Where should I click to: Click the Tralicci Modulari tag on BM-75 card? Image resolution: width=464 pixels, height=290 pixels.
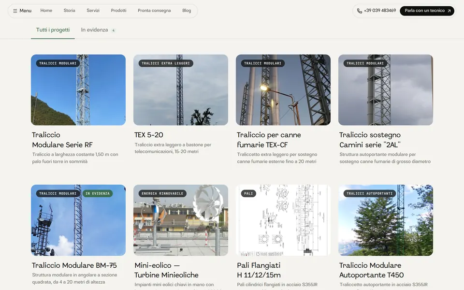coord(58,193)
